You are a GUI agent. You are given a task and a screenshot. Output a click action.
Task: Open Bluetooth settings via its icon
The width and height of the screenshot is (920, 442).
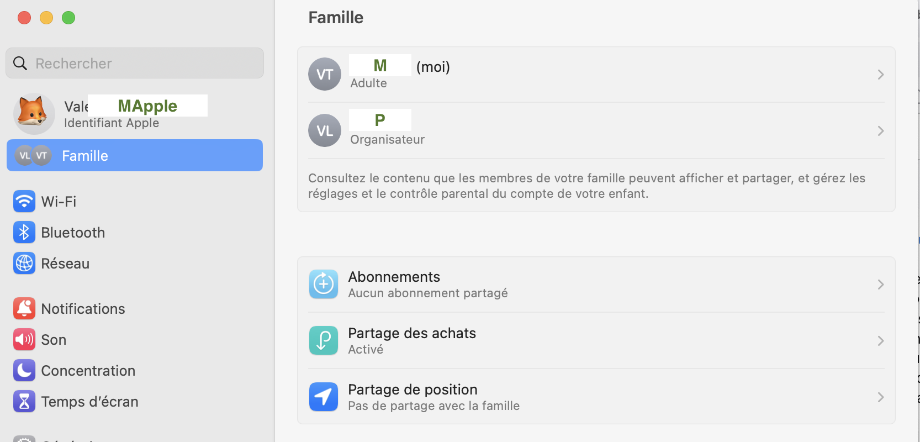point(24,233)
